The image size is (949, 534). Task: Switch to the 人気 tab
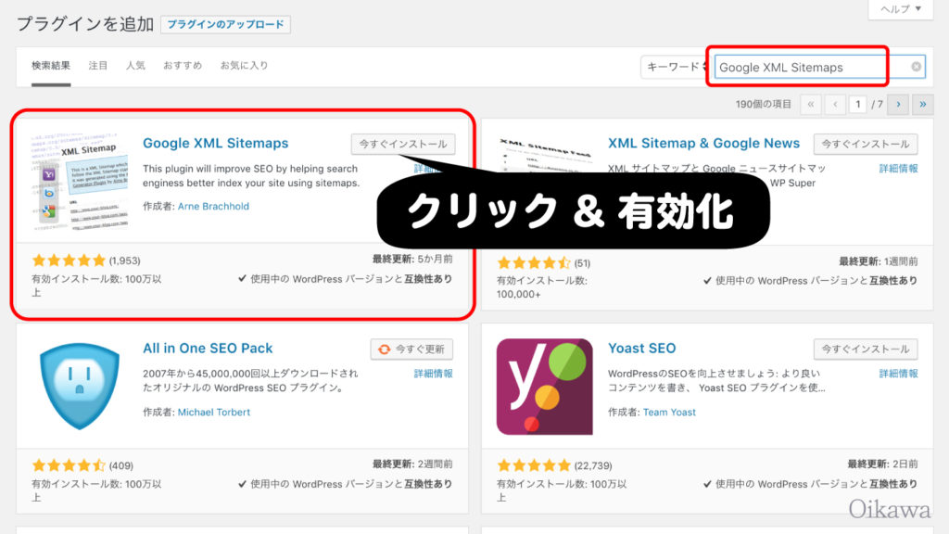[135, 66]
